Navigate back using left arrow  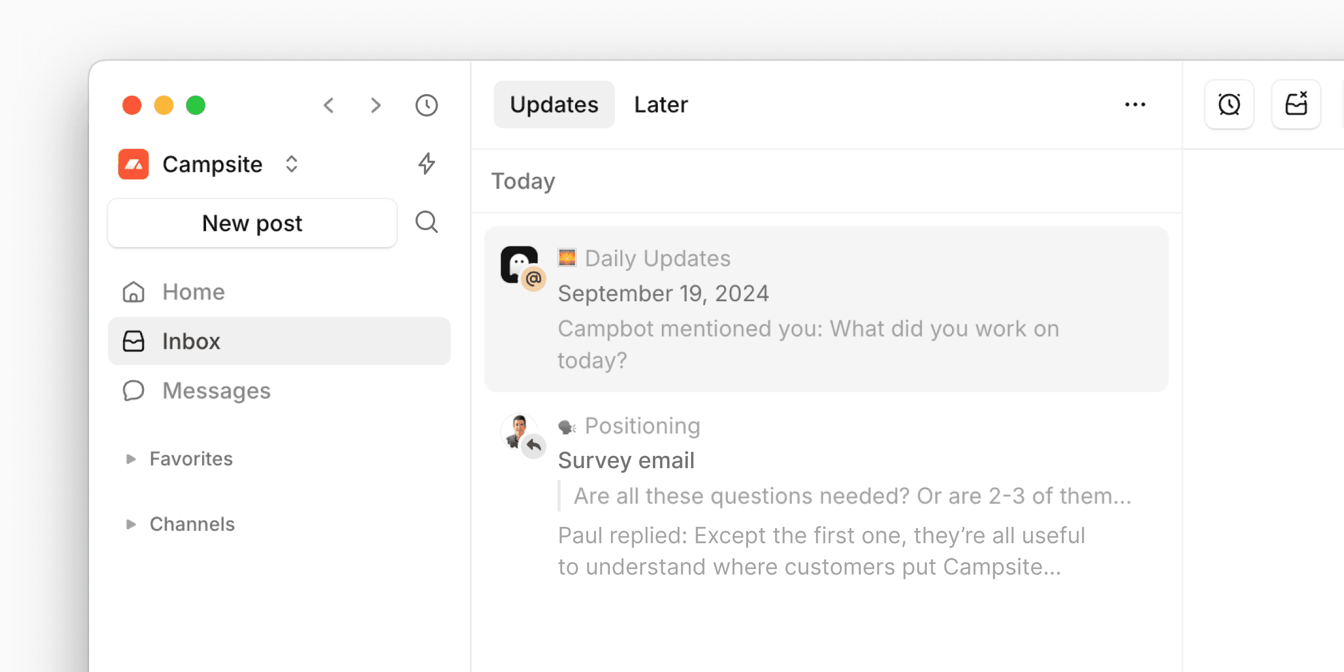coord(328,105)
